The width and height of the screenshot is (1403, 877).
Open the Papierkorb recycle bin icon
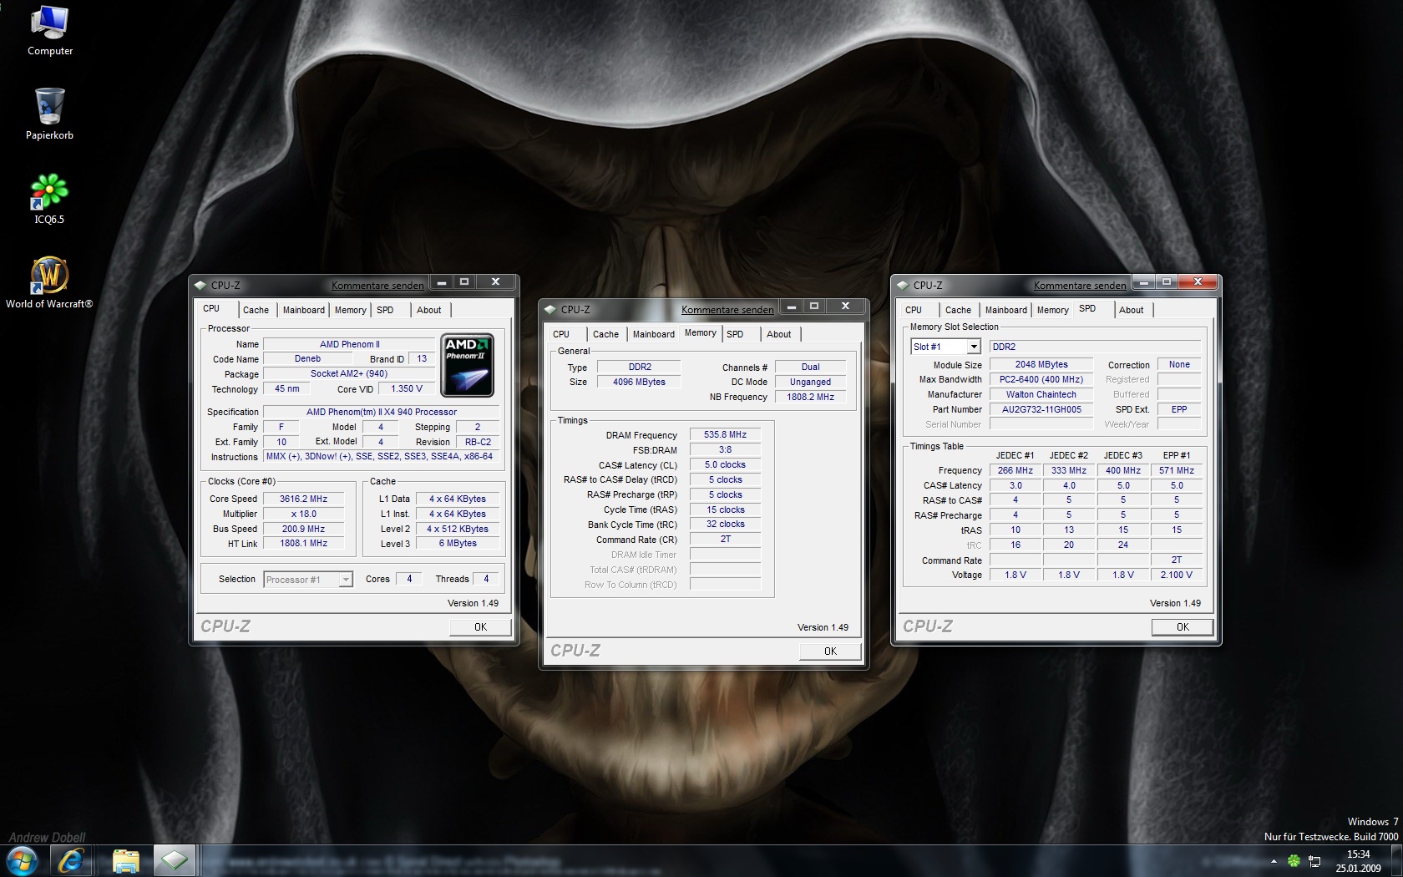click(49, 114)
